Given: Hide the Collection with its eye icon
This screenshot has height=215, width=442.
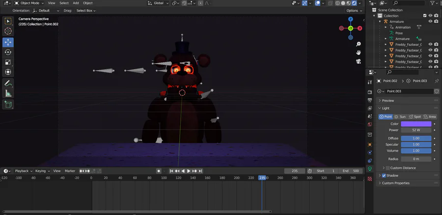Looking at the screenshot, I should pos(430,16).
